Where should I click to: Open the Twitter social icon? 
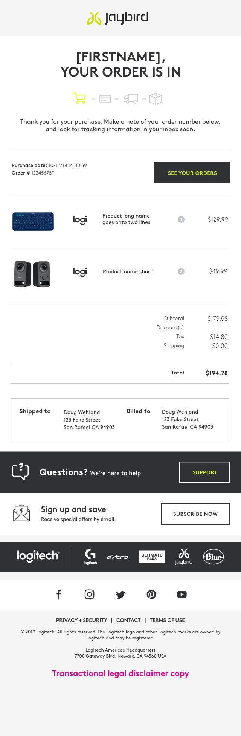(x=120, y=595)
